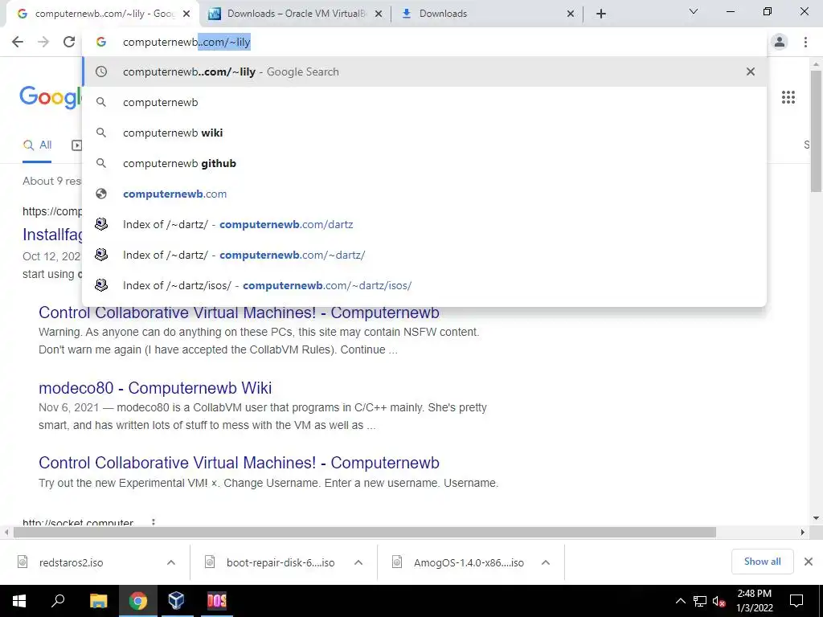Open 'Control Collaborative Virtual Machines!' first result
This screenshot has height=617, width=823.
click(x=239, y=313)
